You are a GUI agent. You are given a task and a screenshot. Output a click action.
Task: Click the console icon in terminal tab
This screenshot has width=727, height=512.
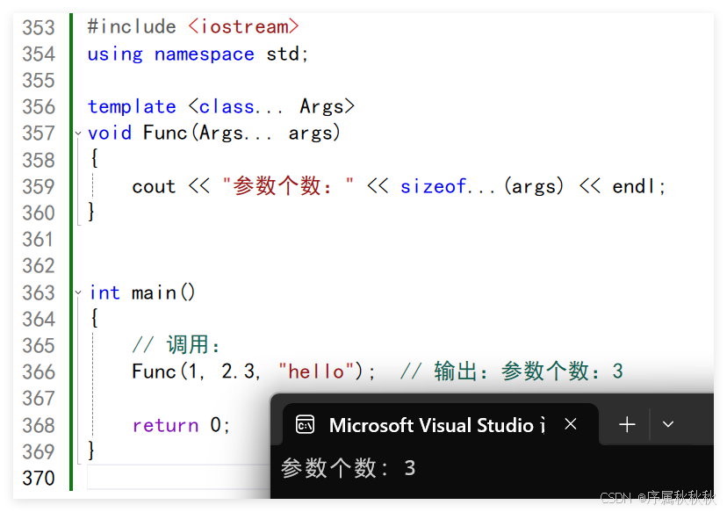tap(305, 424)
